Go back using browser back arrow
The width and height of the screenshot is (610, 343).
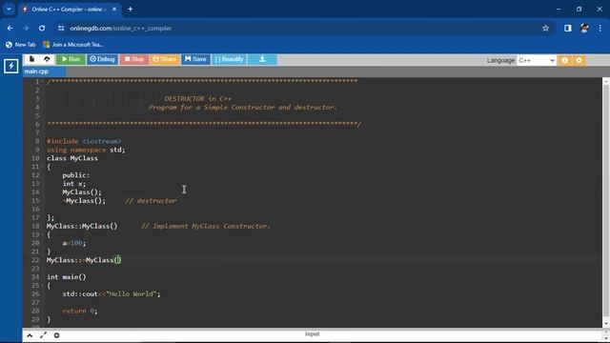tap(10, 29)
